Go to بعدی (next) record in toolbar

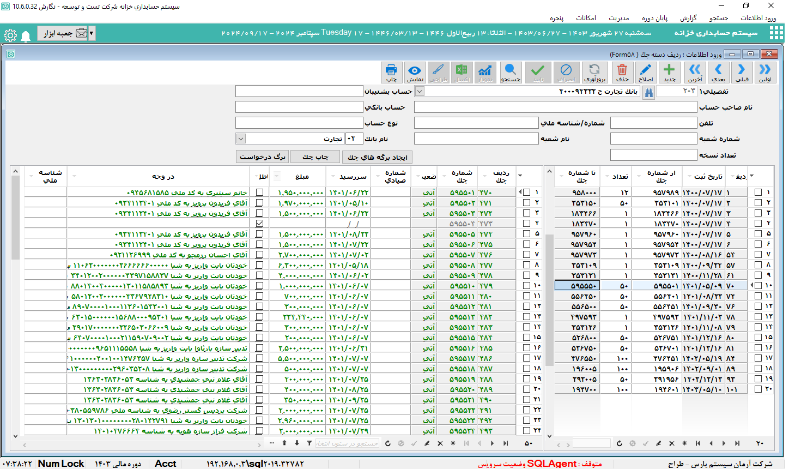(x=718, y=73)
